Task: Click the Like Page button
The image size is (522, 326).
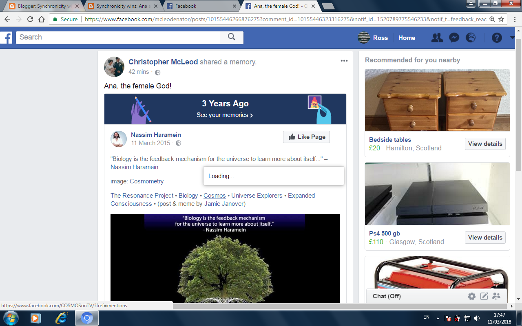Action: tap(307, 137)
